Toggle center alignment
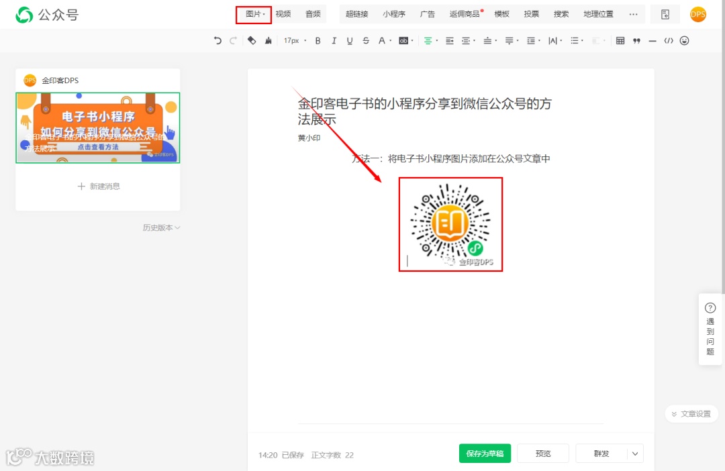The width and height of the screenshot is (725, 471). click(430, 41)
